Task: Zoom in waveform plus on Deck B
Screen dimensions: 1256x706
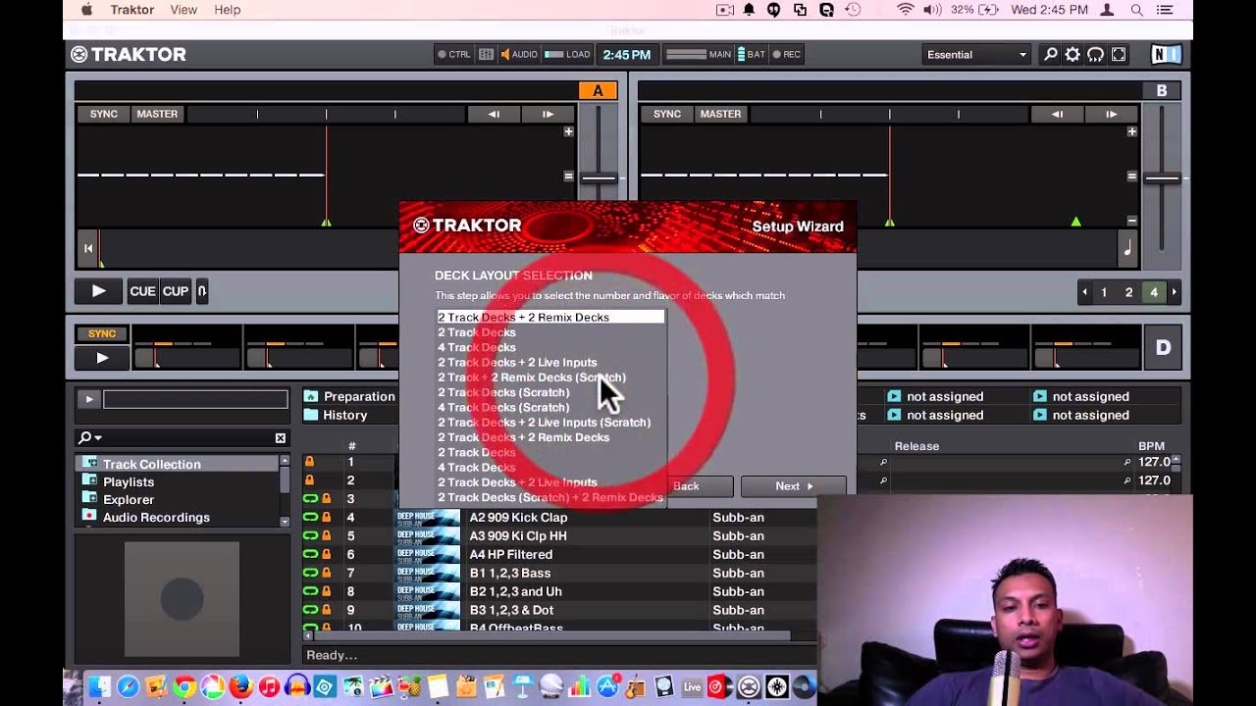Action: (x=1131, y=131)
